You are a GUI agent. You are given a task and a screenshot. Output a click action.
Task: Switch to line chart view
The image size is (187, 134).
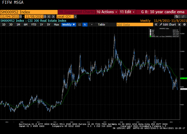[80, 25]
